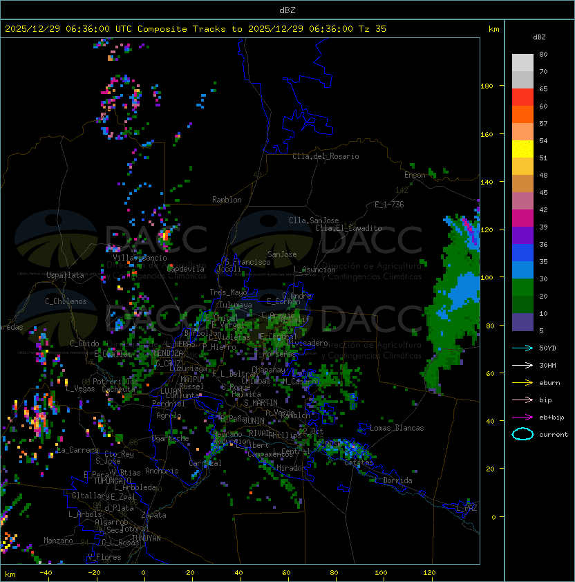Image resolution: width=575 pixels, height=582 pixels.
Task: Click the 'L_Dormida' place label
Action: [x=393, y=480]
